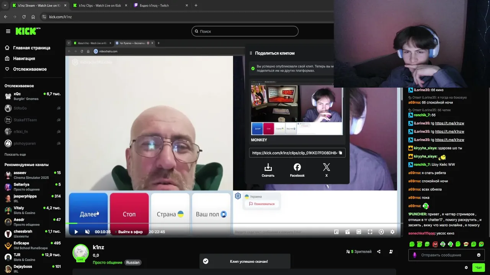Open the tab search dropdown arrow
The image size is (490, 275).
tap(5, 5)
